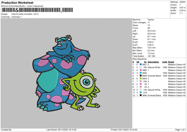Click the Color changes value '11'
Screen dimensions: 187x132
pos(149,22)
